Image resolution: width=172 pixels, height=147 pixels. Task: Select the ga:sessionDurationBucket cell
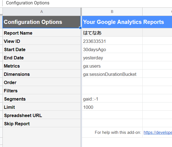coord(112,74)
